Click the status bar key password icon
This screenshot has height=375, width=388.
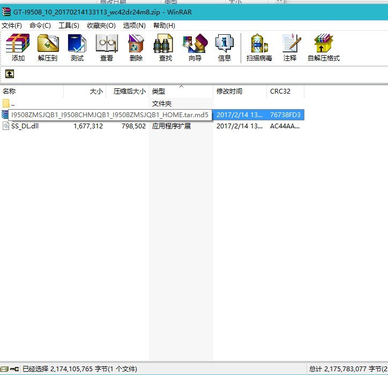point(14,369)
